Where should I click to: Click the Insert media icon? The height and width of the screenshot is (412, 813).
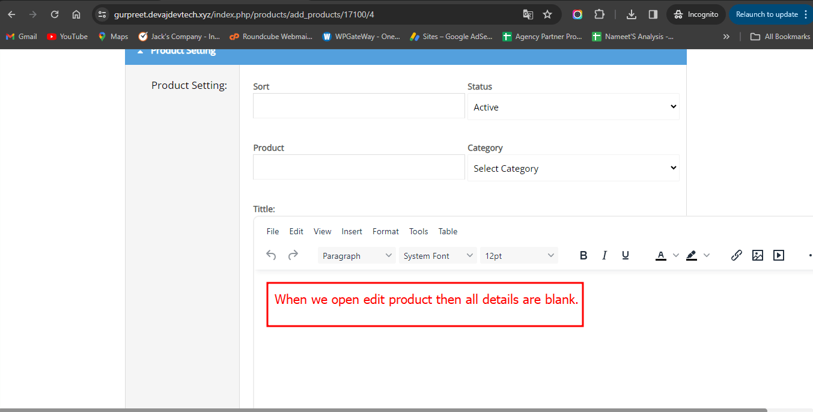778,255
